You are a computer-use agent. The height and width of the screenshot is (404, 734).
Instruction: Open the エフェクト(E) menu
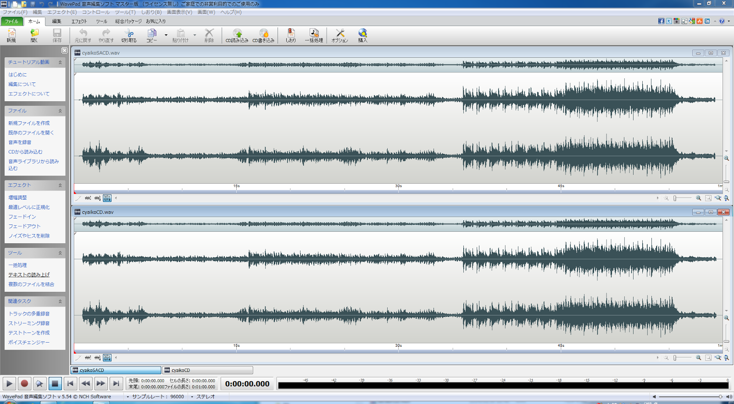[62, 12]
